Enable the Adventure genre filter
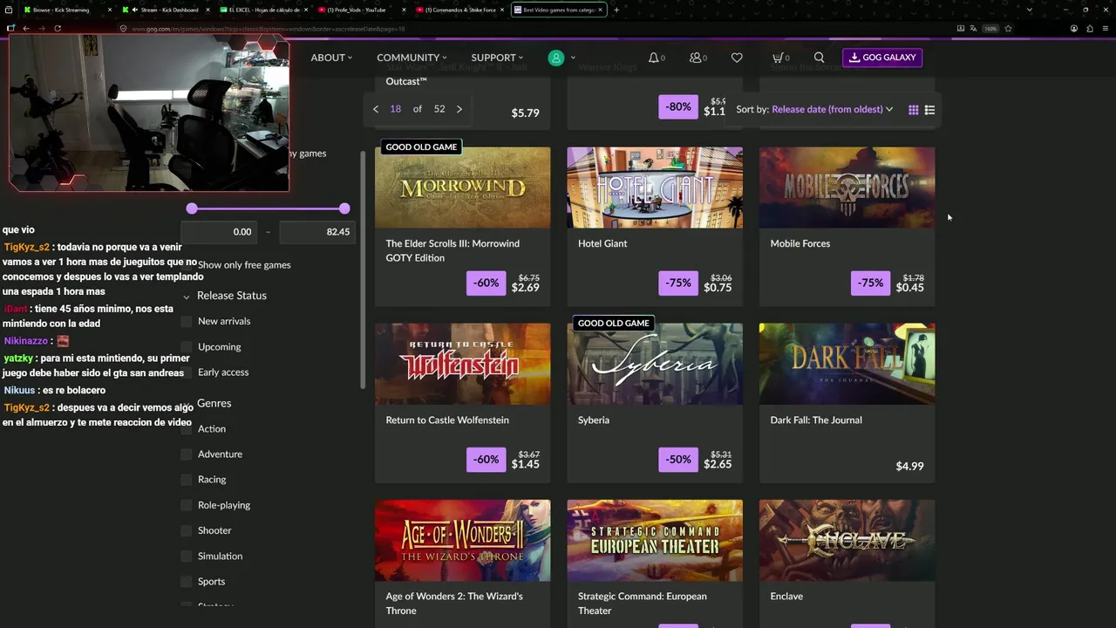This screenshot has width=1116, height=628. 186,454
